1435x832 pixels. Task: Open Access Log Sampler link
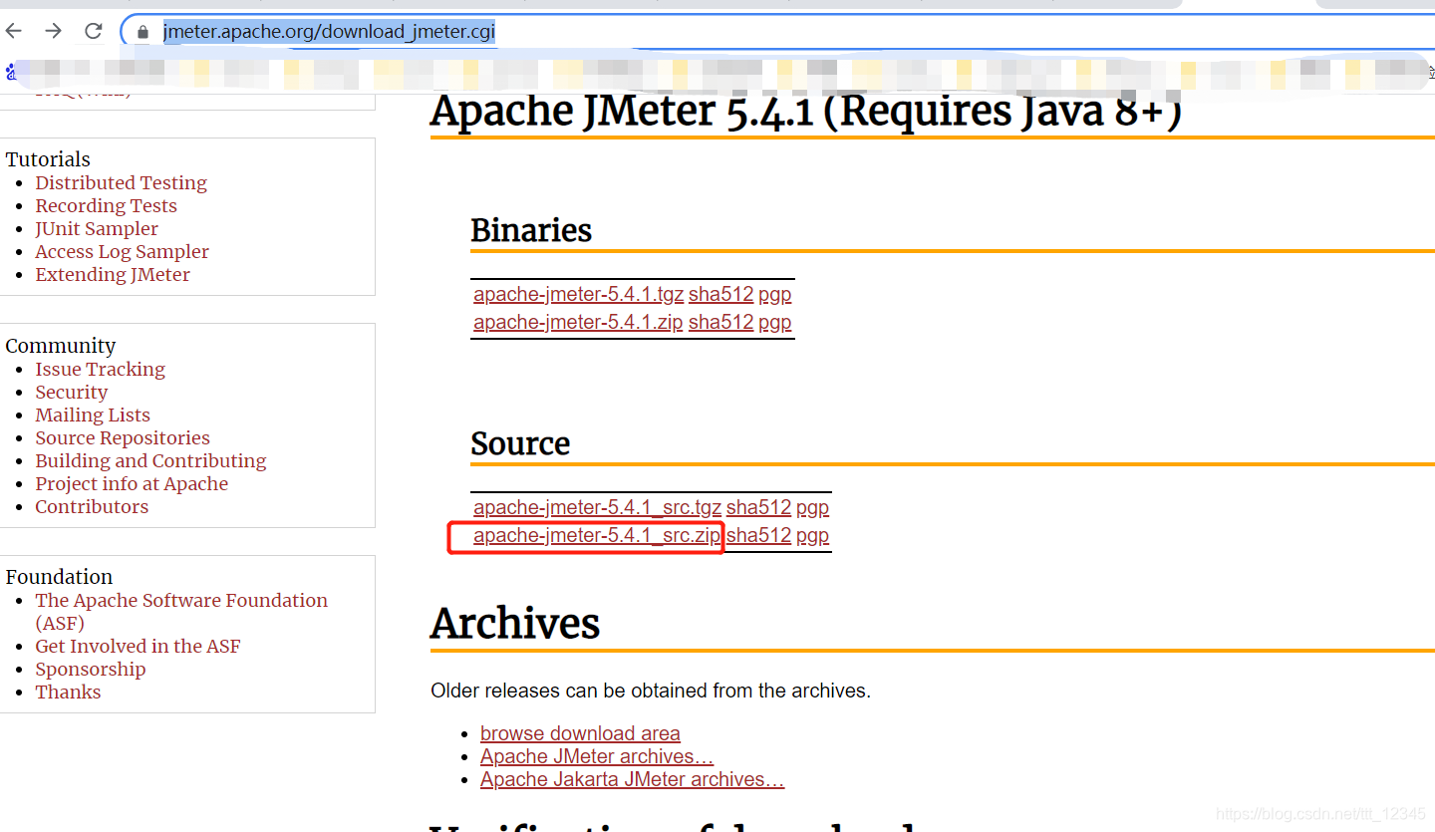(x=122, y=251)
